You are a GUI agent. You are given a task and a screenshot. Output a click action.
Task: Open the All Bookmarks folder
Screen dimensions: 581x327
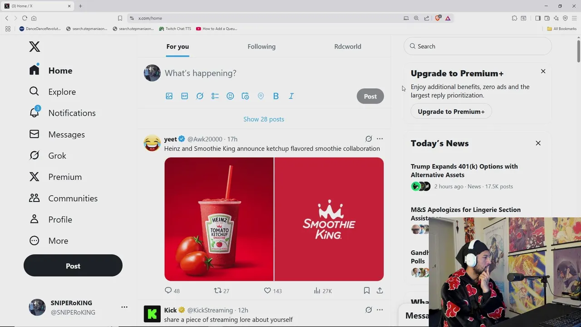[562, 29]
